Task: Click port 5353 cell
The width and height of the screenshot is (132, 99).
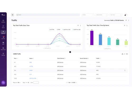Action: click(15, 78)
